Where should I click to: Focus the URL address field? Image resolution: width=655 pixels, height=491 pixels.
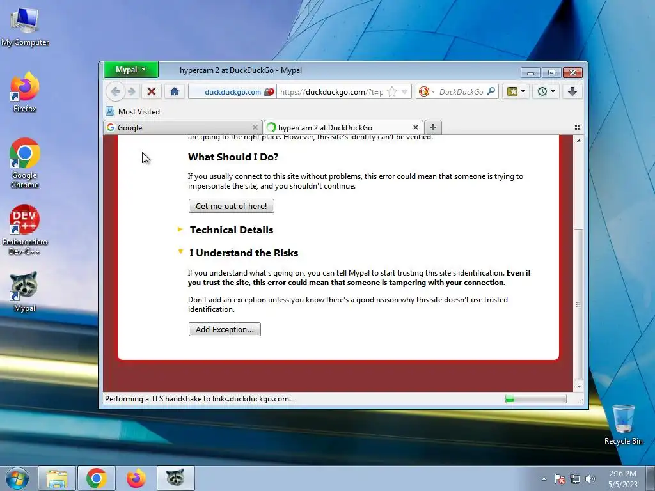(331, 92)
